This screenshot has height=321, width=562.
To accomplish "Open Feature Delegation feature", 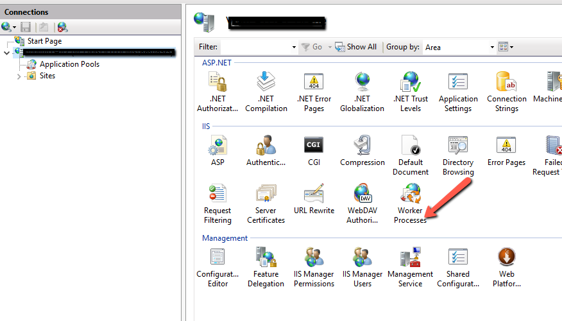I will 266,267.
